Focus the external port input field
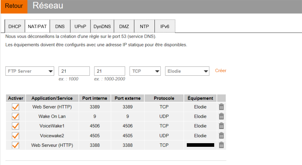 click(109, 71)
